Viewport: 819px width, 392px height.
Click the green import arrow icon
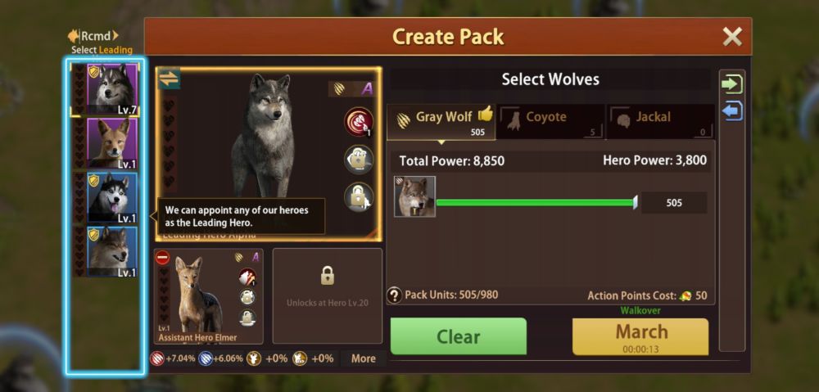click(x=731, y=84)
